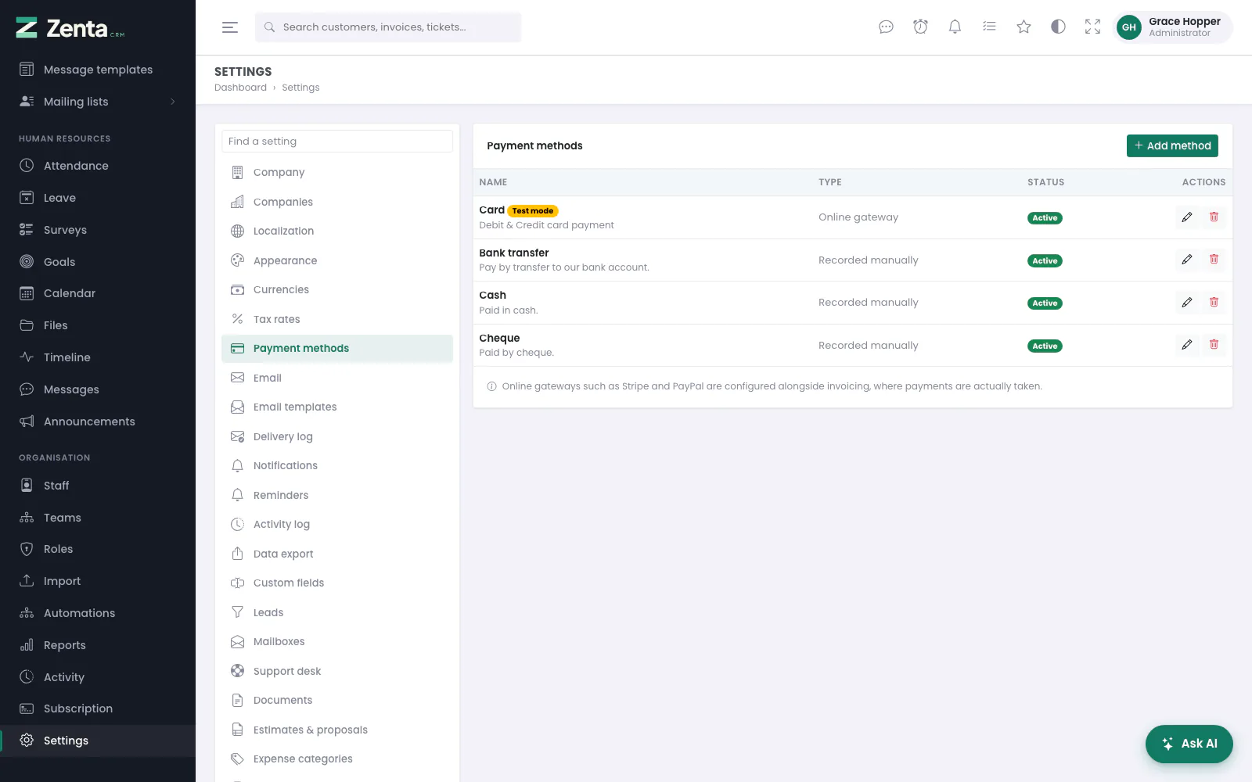Open Tax rates settings
The image size is (1252, 782).
pos(337,319)
